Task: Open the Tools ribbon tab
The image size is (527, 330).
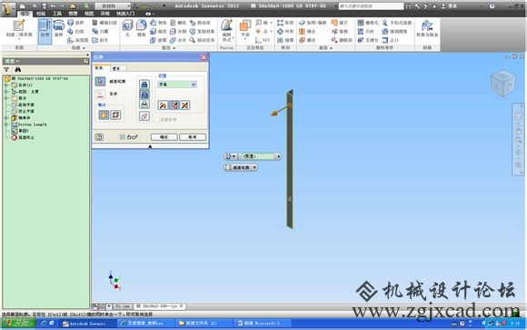Action: pyautogui.click(x=57, y=14)
